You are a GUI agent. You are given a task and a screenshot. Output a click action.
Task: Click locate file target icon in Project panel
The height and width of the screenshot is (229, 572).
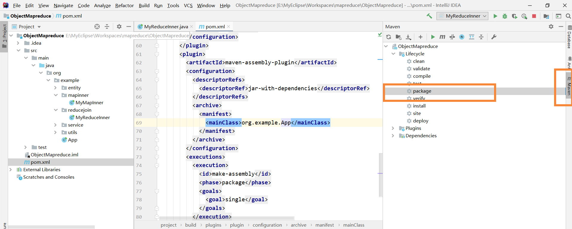point(97,27)
